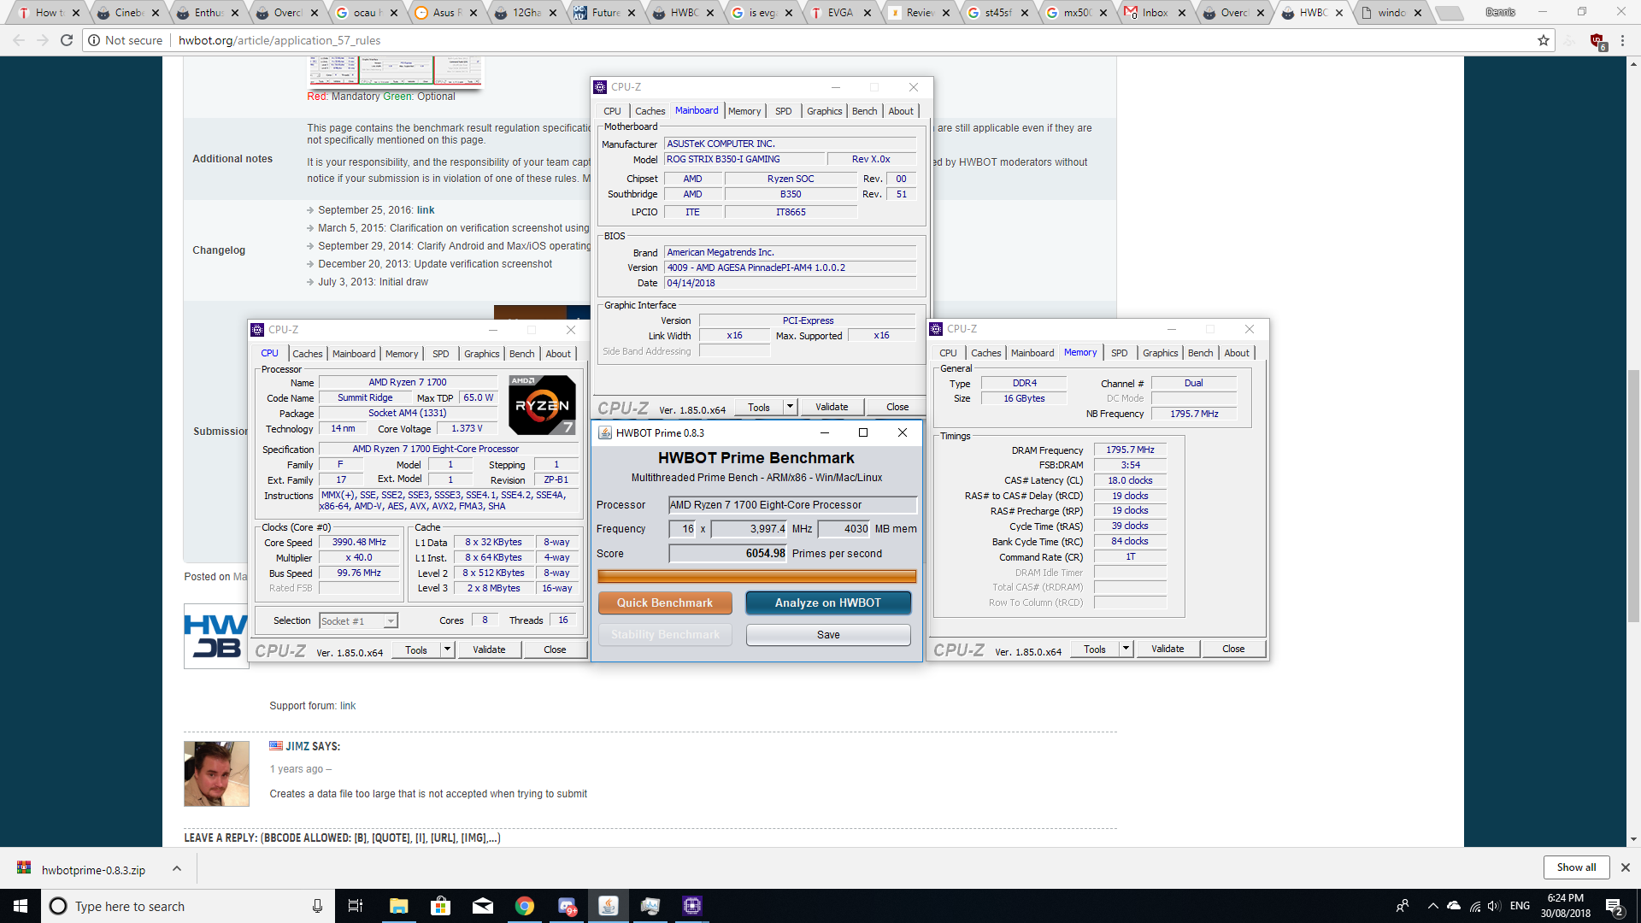Open the Java app in taskbar
The image size is (1641, 923).
pos(609,906)
